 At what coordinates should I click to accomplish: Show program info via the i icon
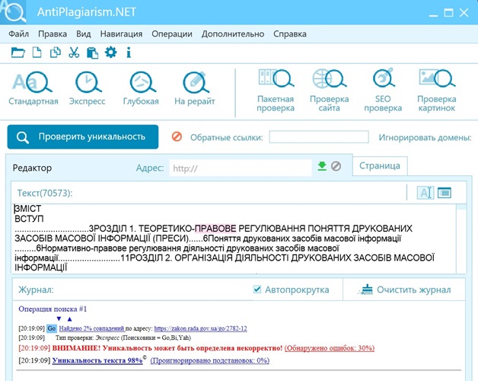click(x=129, y=53)
